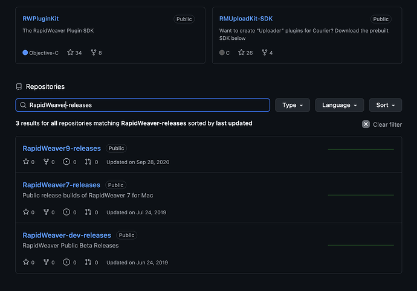Expand the Sort dropdown
417x291 pixels.
(385, 105)
